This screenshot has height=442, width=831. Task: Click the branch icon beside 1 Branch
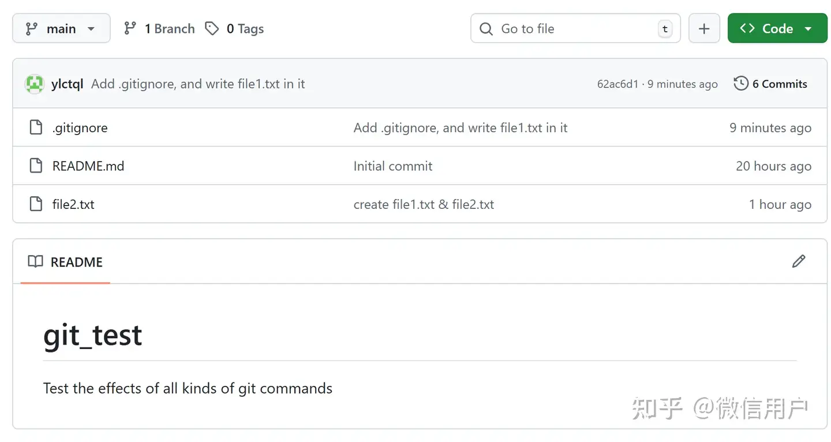coord(130,29)
